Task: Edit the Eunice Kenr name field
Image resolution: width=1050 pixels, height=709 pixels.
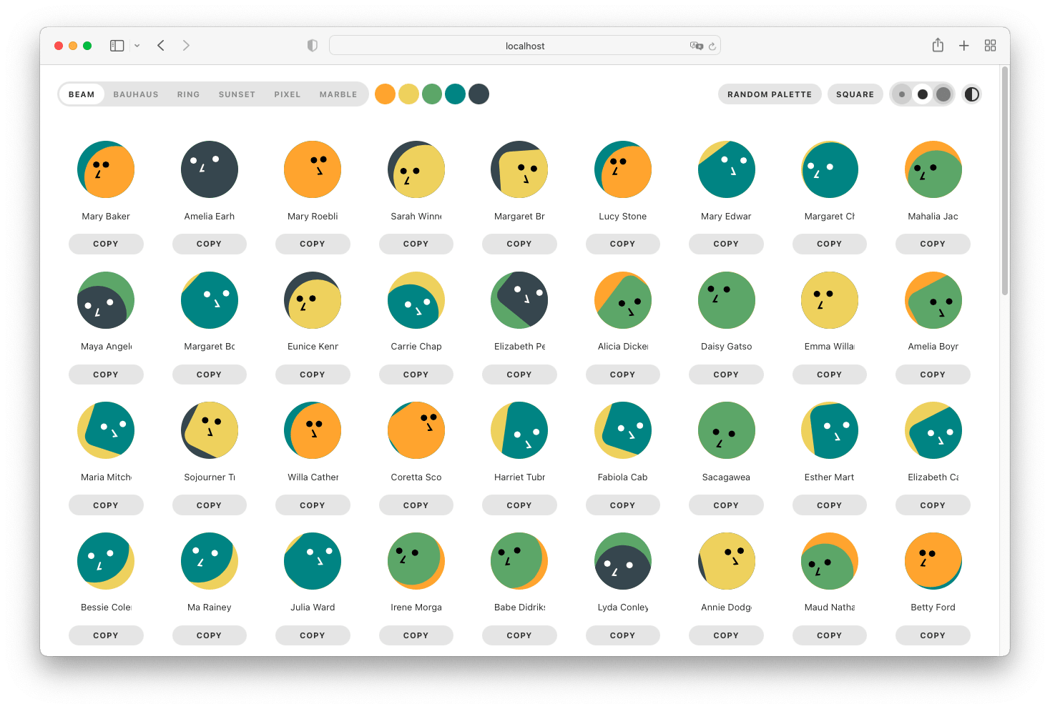Action: pyautogui.click(x=313, y=347)
